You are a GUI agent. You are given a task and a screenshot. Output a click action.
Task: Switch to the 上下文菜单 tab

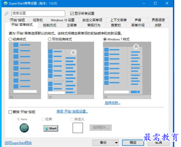[x=118, y=20]
